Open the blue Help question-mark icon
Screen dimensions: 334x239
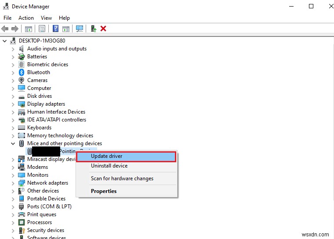(56, 29)
